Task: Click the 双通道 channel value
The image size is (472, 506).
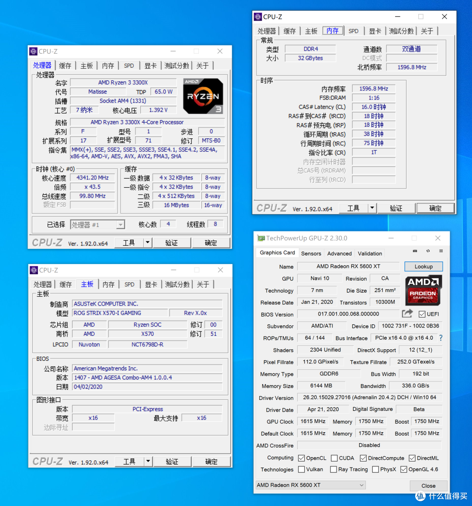Action: tap(412, 49)
